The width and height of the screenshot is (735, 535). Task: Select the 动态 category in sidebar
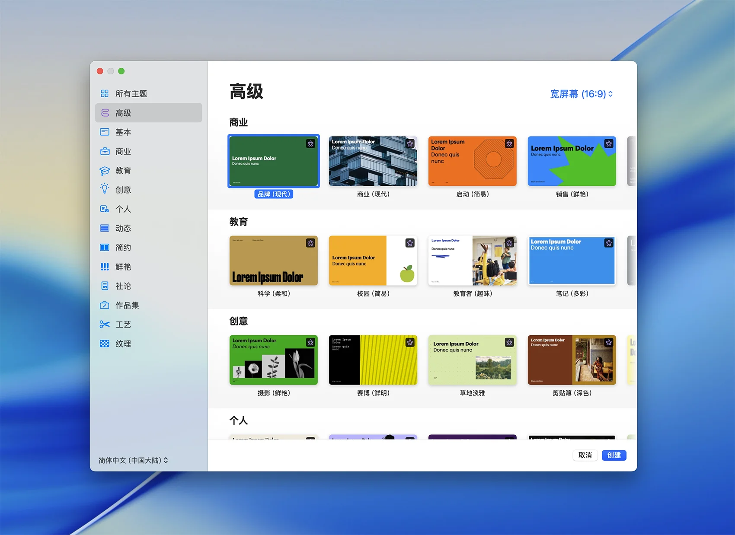(123, 229)
